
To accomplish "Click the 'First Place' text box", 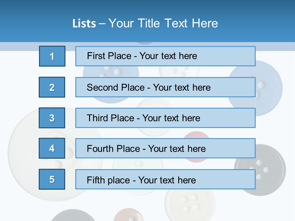I will coord(165,56).
